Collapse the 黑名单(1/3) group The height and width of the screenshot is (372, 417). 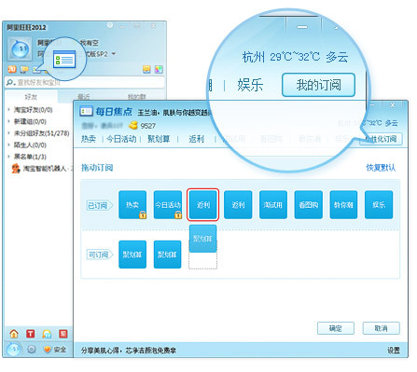tap(8, 157)
